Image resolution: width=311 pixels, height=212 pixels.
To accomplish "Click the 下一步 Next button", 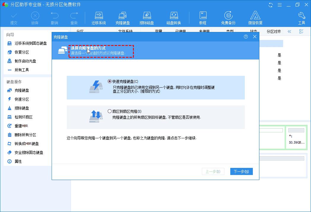I will [x=241, y=171].
